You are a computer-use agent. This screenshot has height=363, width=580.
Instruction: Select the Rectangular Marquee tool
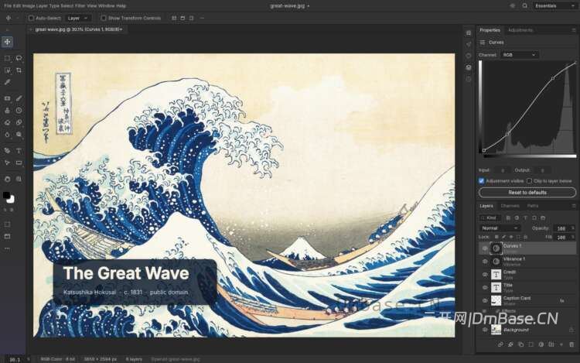tap(8, 59)
